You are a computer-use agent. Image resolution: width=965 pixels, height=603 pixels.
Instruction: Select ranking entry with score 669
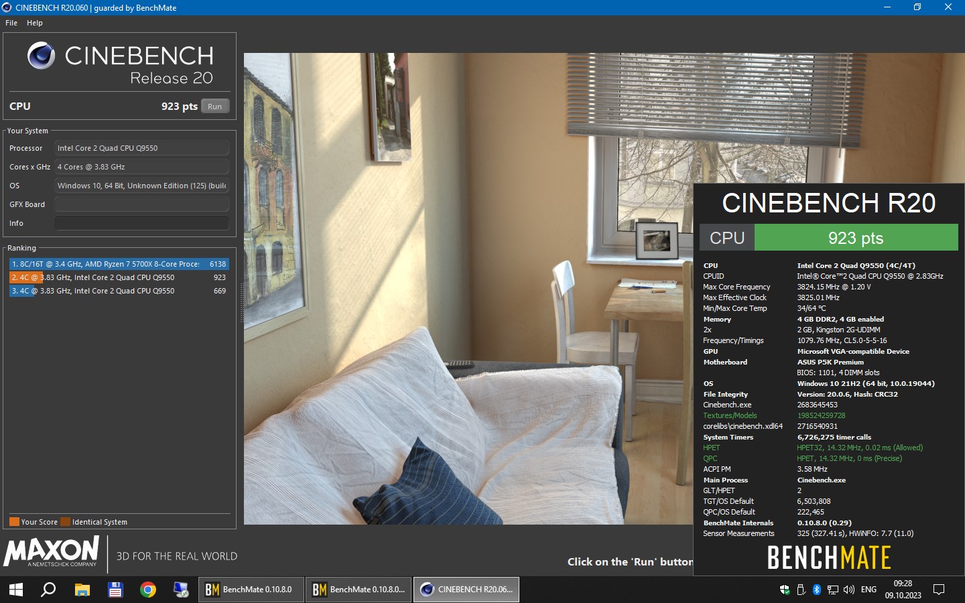[119, 291]
